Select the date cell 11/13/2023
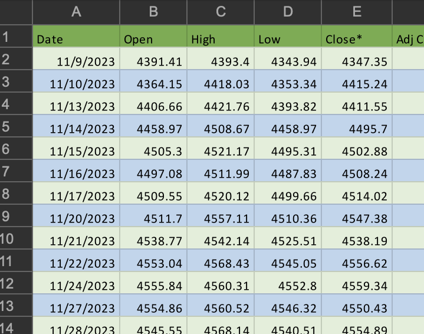 point(76,104)
